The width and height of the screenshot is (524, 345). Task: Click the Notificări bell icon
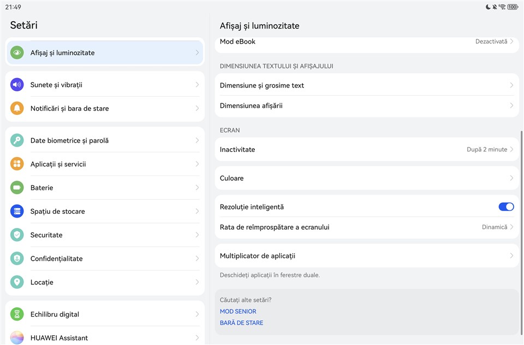[x=17, y=108]
